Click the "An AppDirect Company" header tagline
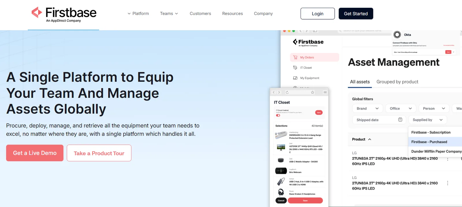This screenshot has height=207, width=462. pyautogui.click(x=64, y=21)
